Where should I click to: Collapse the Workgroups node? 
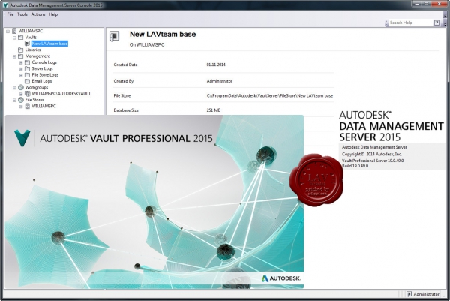[14, 88]
